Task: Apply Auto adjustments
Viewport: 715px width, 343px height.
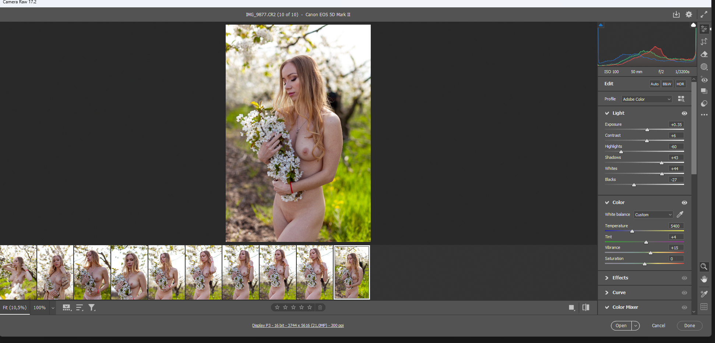Action: tap(655, 84)
